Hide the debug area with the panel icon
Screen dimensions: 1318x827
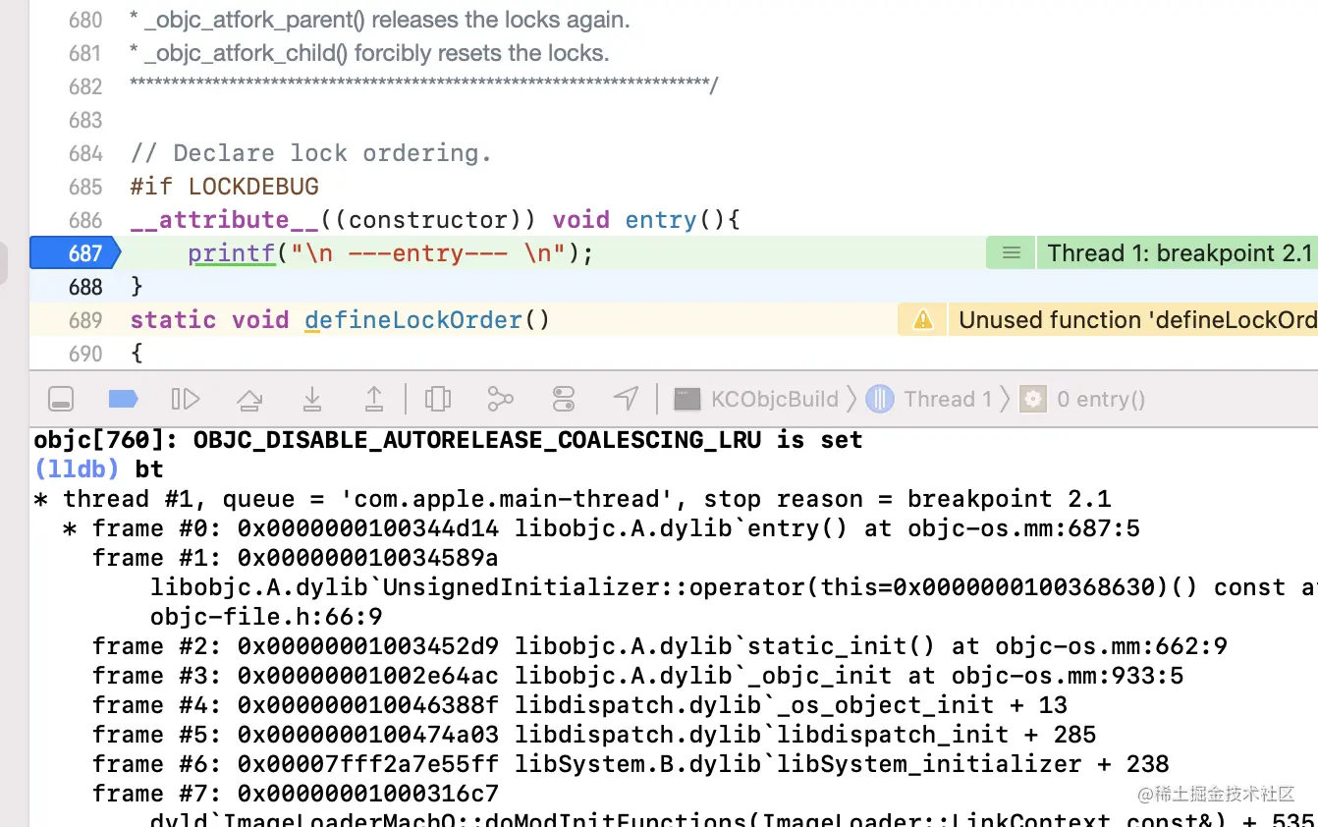pos(61,399)
